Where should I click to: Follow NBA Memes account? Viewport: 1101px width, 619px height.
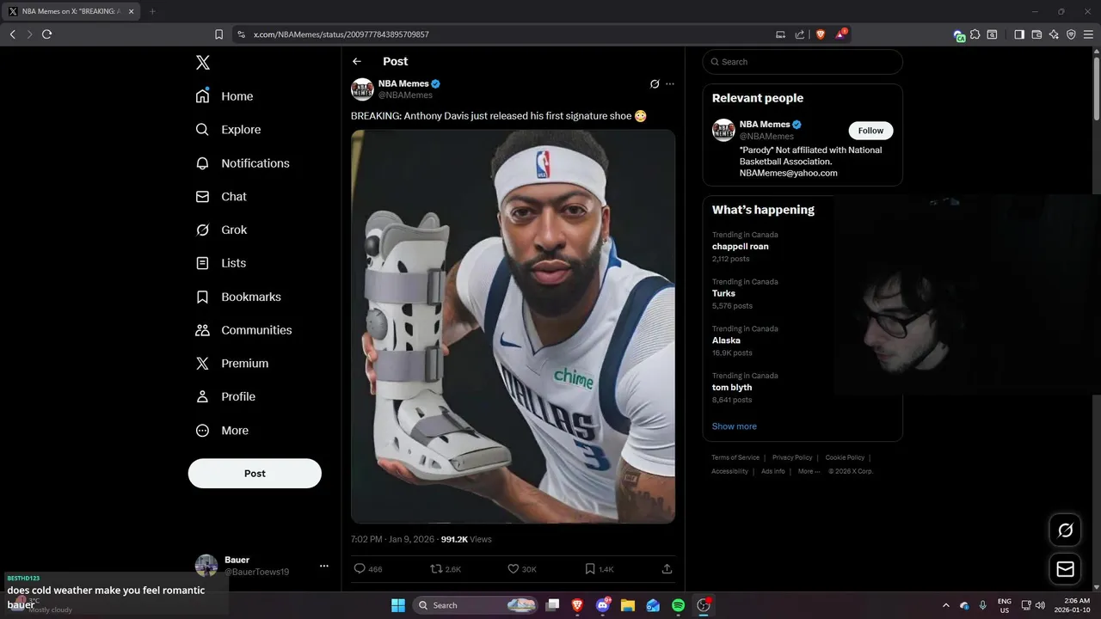[x=870, y=131]
